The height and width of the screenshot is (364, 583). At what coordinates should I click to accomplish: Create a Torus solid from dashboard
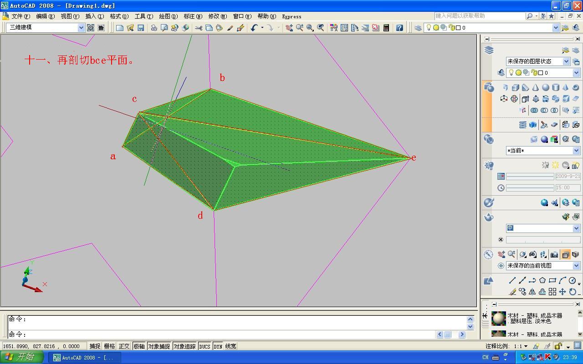576,87
